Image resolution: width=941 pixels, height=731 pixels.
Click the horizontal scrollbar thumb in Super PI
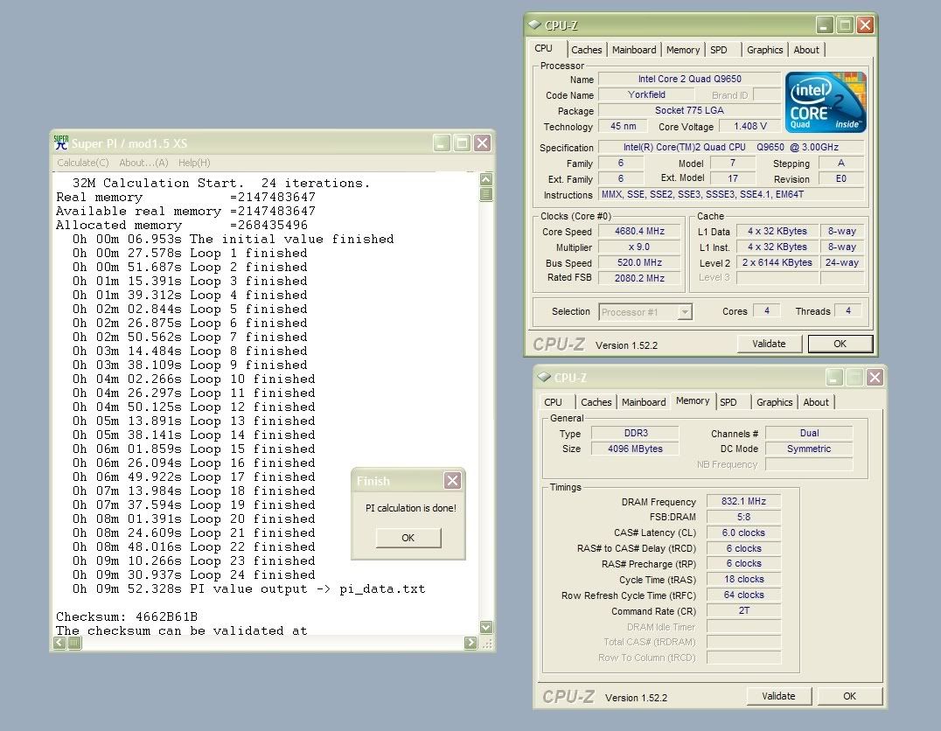pyautogui.click(x=73, y=643)
